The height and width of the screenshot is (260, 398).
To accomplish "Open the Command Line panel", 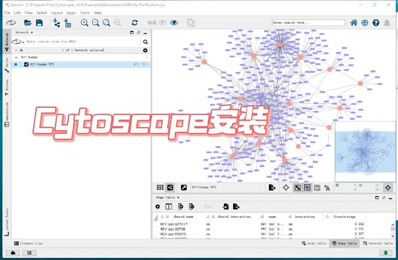I will pos(28,243).
